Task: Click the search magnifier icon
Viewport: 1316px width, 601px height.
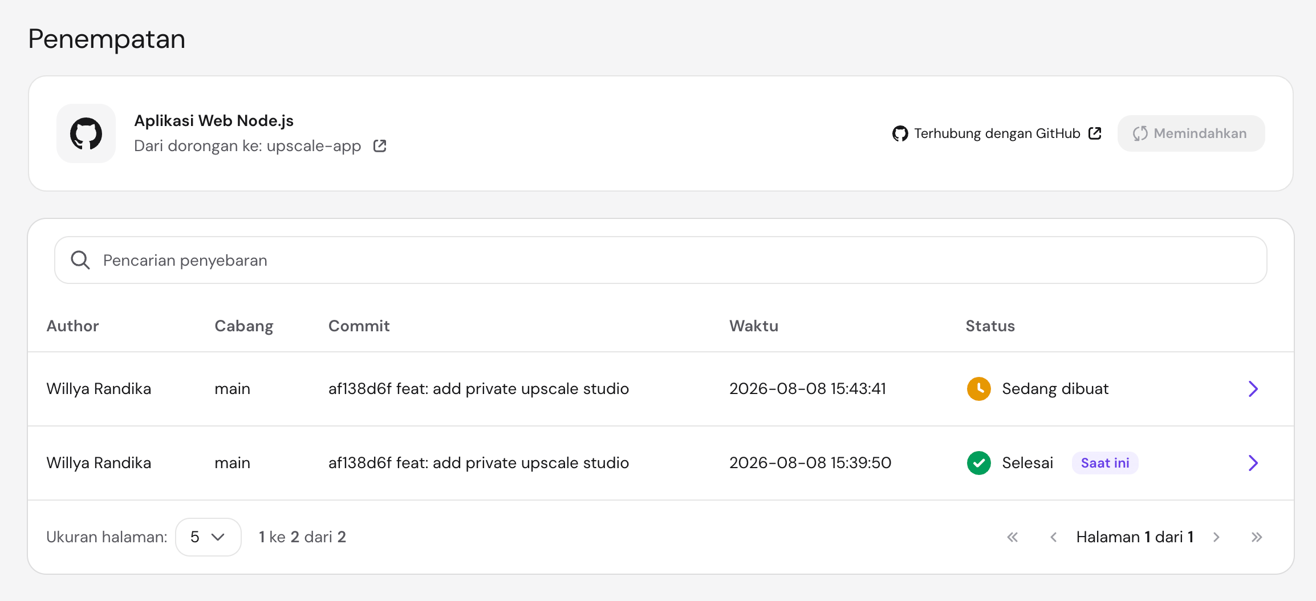Action: (x=80, y=260)
